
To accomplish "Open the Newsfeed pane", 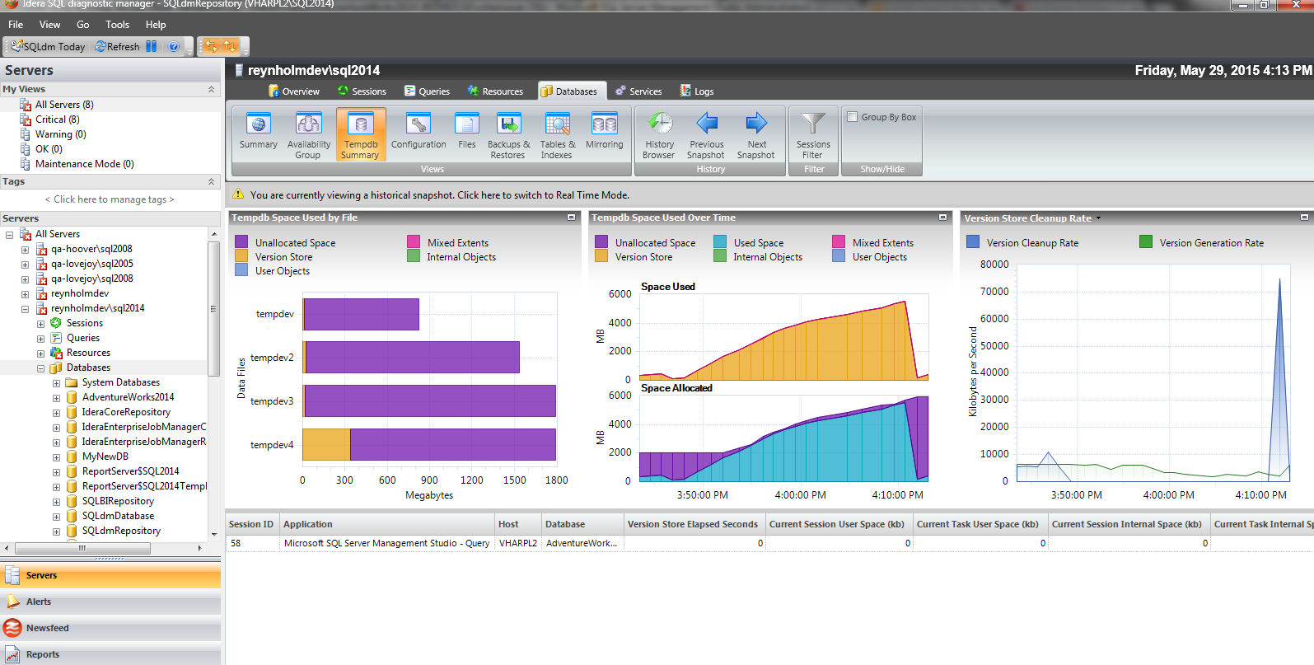I will point(110,628).
